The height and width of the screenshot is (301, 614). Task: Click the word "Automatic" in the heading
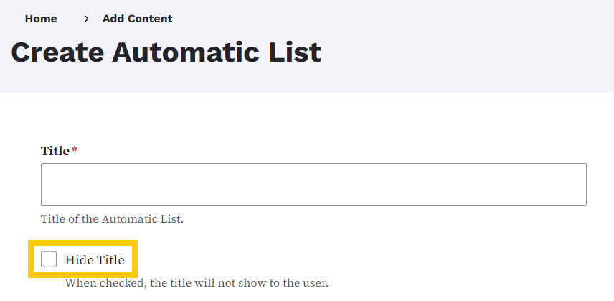[193, 53]
